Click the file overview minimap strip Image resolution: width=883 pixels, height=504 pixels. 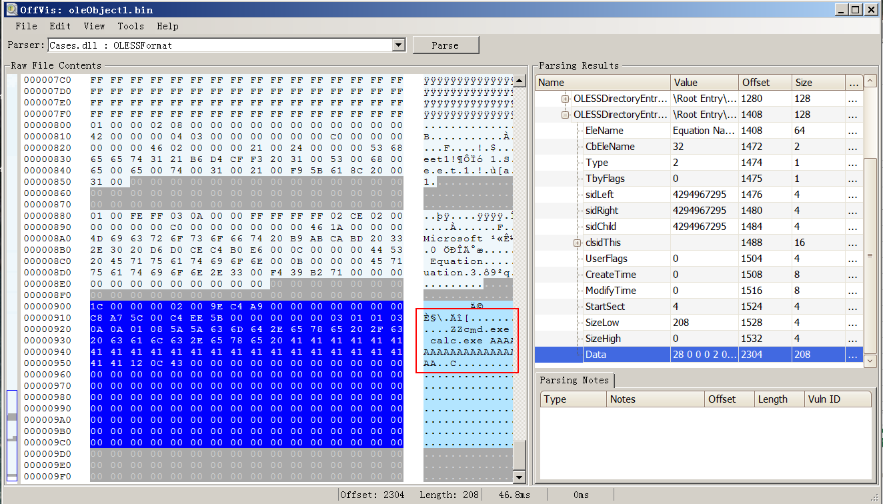click(x=13, y=277)
